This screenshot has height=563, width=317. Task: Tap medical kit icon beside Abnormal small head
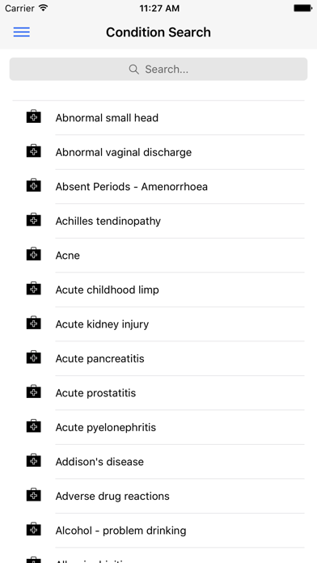pos(34,116)
